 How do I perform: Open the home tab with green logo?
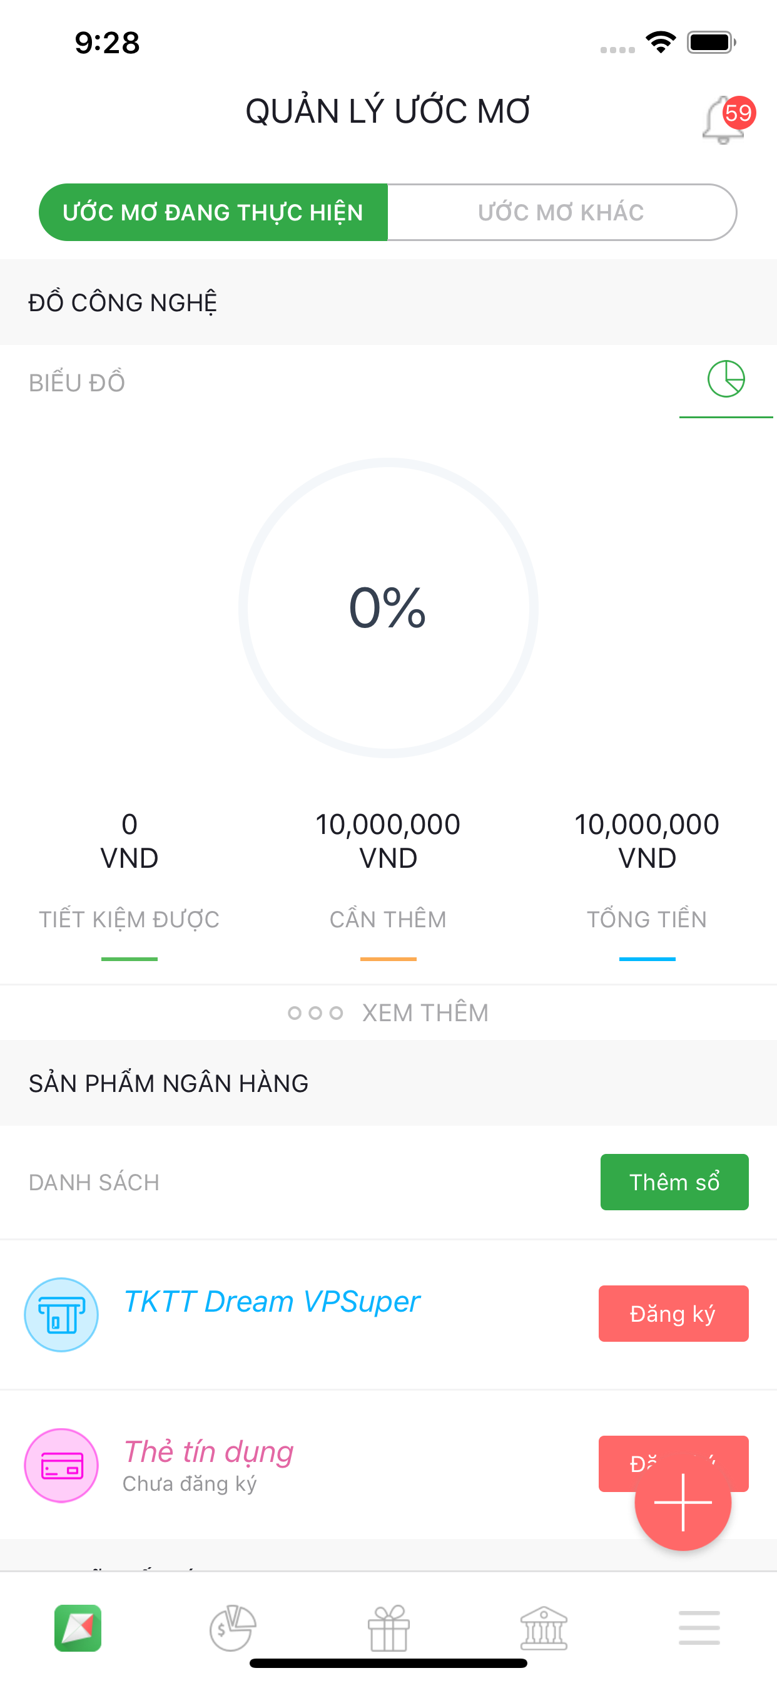(78, 1627)
